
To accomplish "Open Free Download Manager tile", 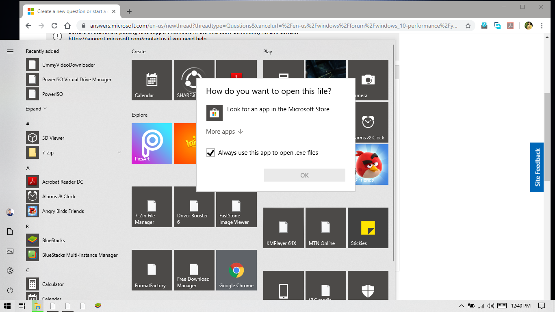I will [x=194, y=270].
